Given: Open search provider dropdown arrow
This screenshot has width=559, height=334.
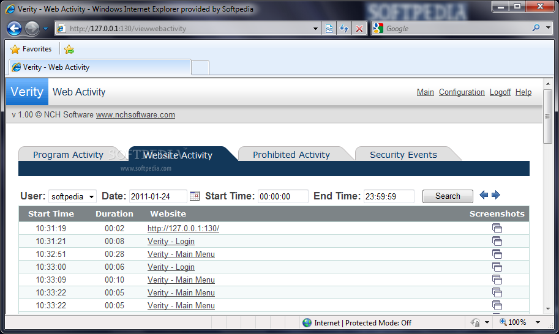Looking at the screenshot, I should tap(549, 28).
